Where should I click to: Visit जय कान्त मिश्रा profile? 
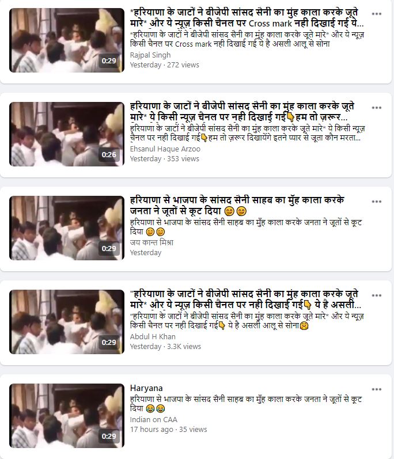(151, 242)
